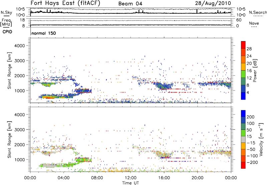Click the '-15' velocity colorbar tick label
267x185 pixels.
[251, 143]
